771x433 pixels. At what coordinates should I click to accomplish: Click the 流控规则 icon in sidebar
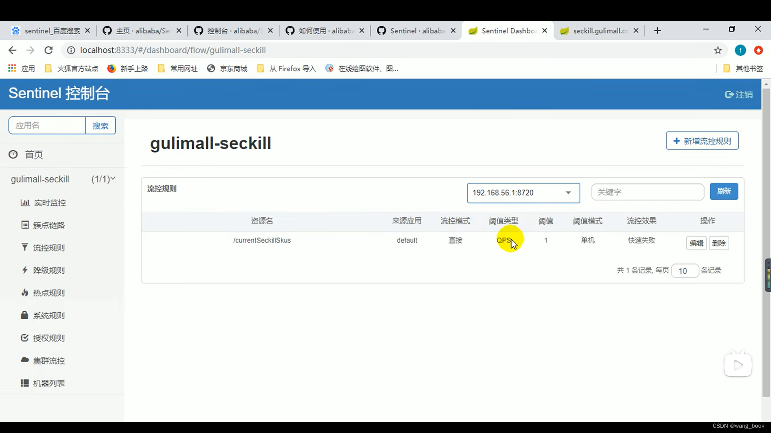[x=24, y=247]
